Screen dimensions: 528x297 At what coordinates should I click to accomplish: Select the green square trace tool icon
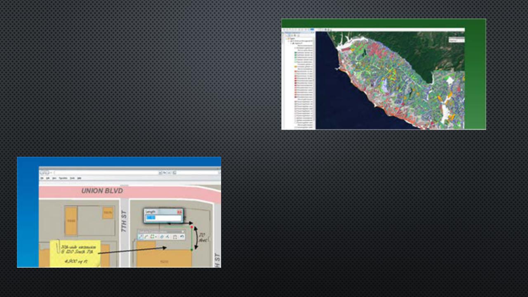click(x=152, y=237)
